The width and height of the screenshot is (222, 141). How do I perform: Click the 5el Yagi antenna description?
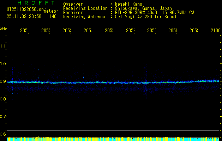tap(146, 17)
